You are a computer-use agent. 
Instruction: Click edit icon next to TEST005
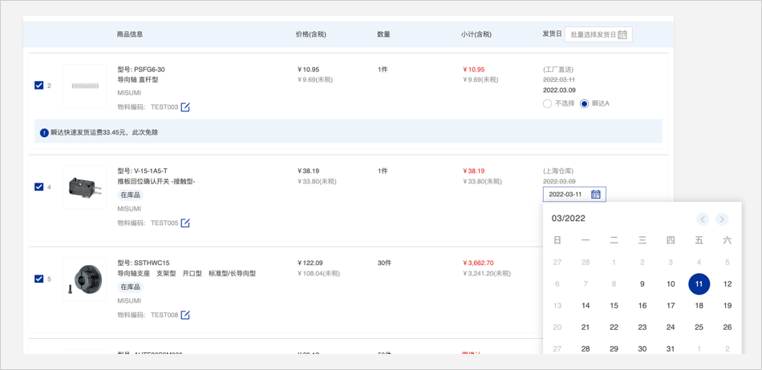tap(185, 223)
